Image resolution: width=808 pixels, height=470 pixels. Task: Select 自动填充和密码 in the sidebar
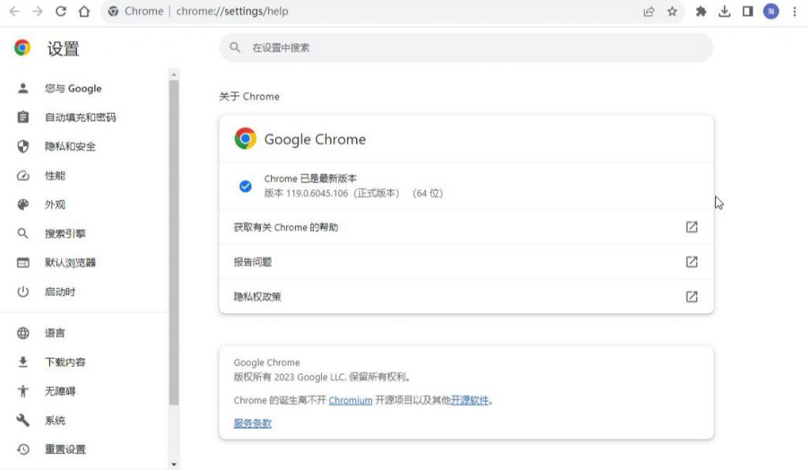pyautogui.click(x=80, y=117)
